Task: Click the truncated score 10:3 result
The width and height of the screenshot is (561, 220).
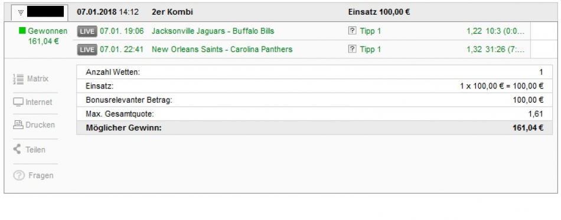Action: [505, 31]
